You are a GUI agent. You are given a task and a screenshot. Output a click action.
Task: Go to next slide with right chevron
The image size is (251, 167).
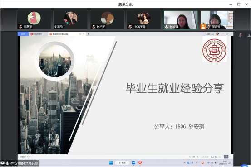[x=197, y=157]
